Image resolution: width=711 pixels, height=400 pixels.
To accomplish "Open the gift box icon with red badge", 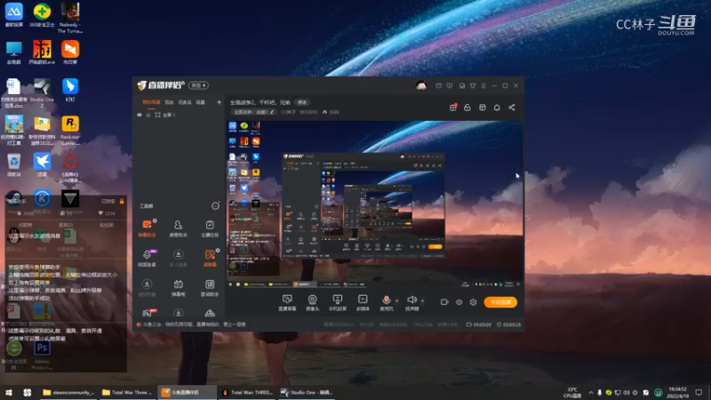I will click(453, 108).
